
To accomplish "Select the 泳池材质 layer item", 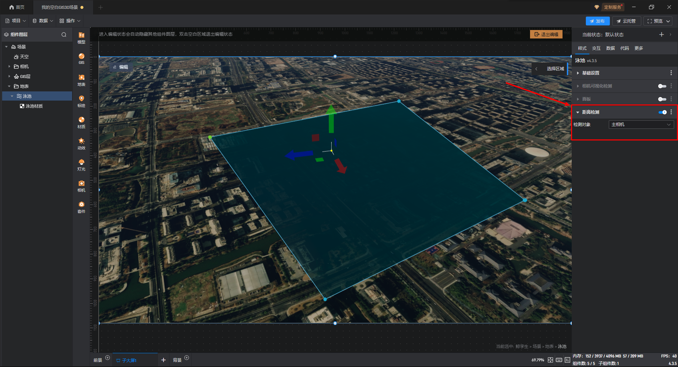I will [34, 106].
